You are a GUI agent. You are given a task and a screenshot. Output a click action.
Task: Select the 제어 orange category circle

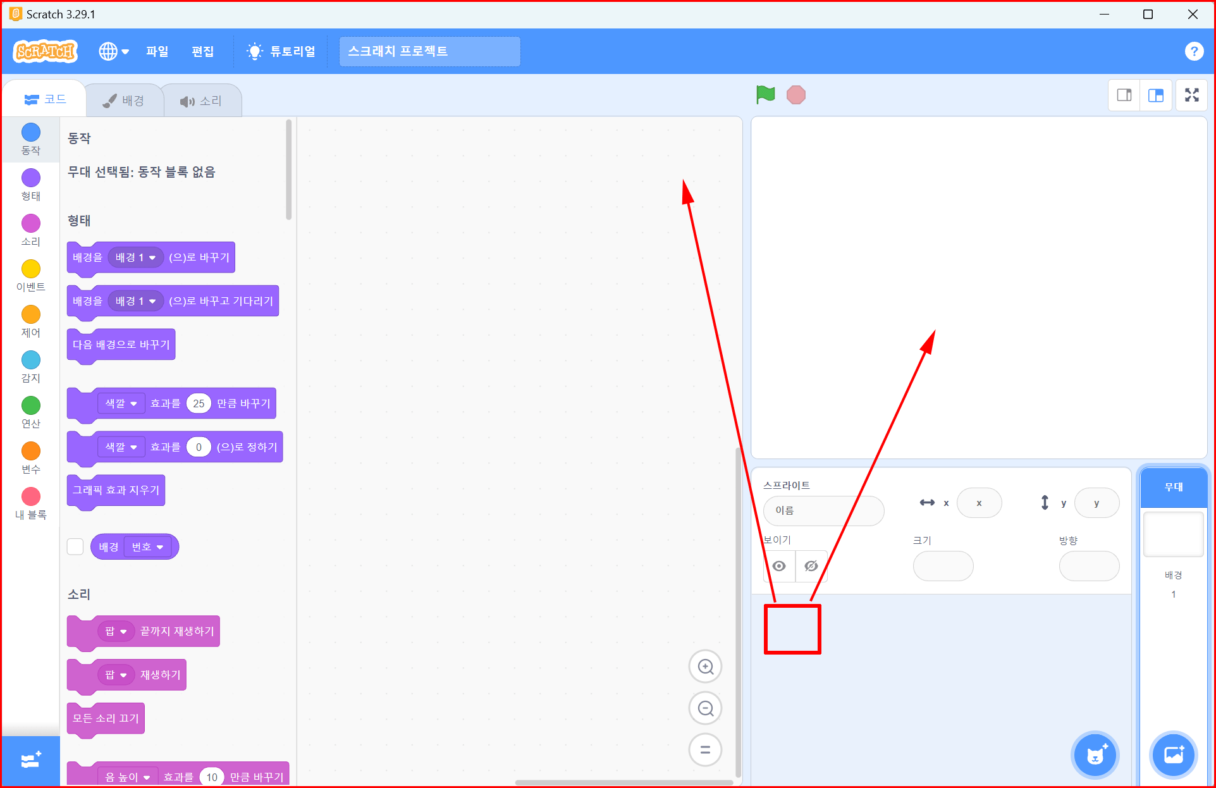pos(31,314)
